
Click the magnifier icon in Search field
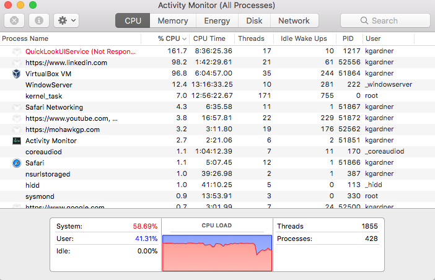(x=364, y=20)
